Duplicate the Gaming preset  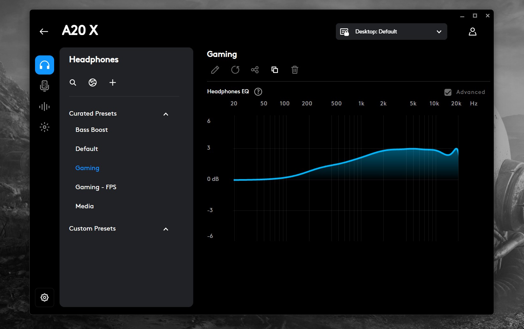point(275,70)
